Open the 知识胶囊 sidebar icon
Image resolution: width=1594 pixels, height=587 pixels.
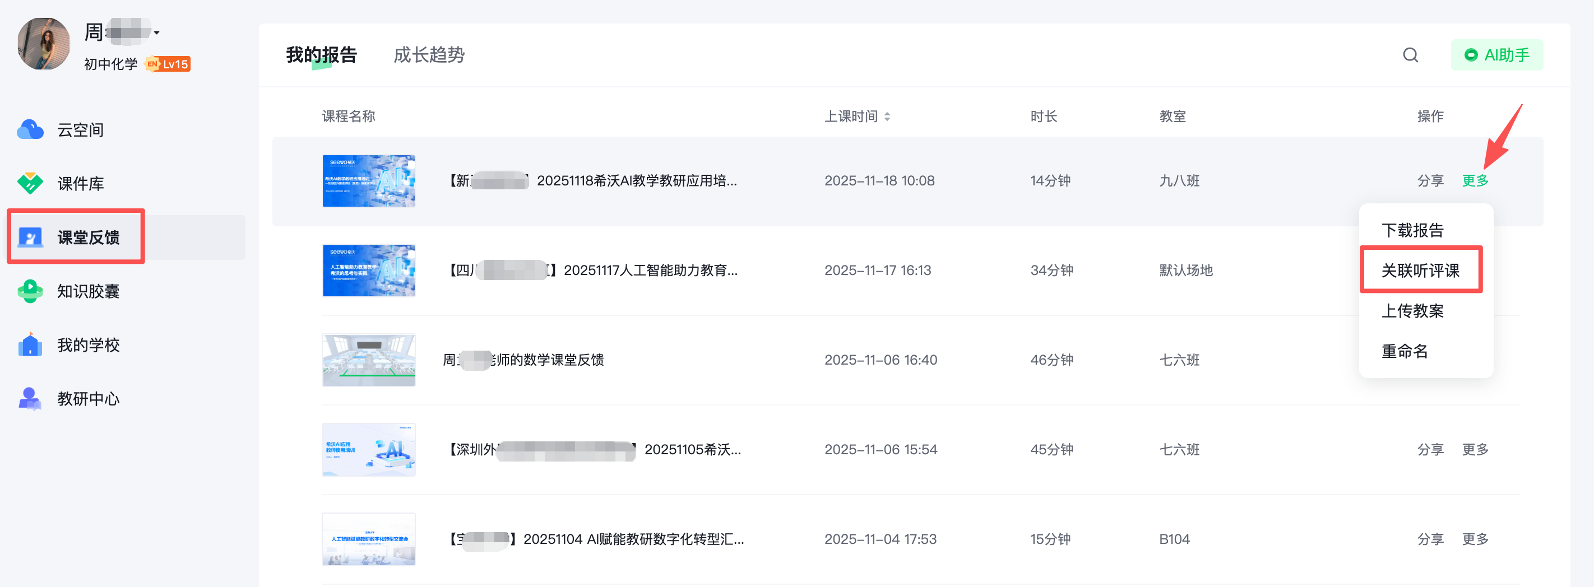pos(30,291)
